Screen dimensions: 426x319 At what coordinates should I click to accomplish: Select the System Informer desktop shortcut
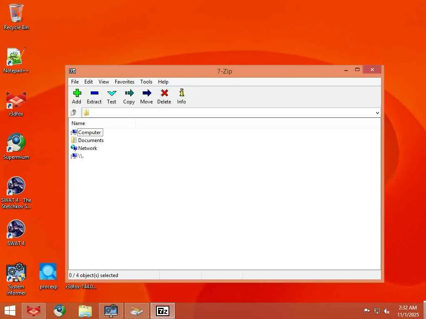[16, 279]
